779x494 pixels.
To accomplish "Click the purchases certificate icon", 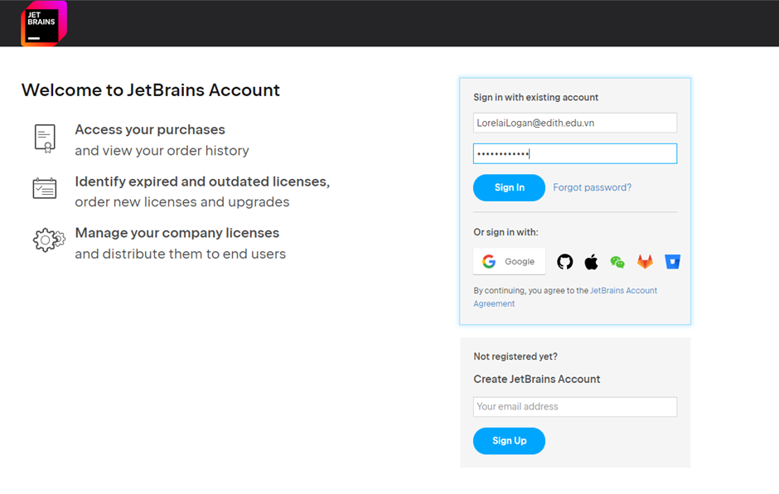I will point(45,138).
